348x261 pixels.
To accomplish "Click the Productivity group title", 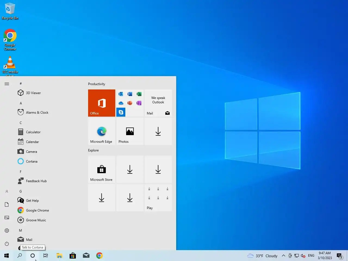I will click(97, 84).
